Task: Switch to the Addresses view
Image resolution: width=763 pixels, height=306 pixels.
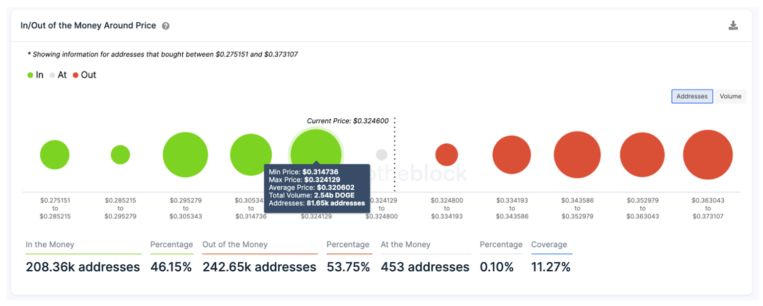Action: tap(691, 96)
